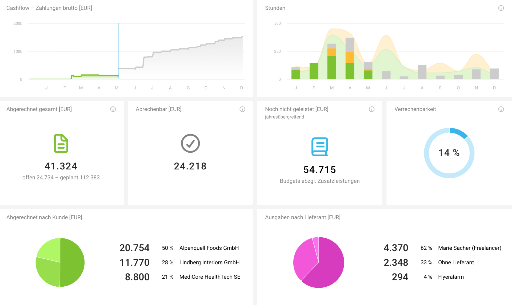Click the 8.800 customer amount
This screenshot has width=512, height=305.
[137, 277]
